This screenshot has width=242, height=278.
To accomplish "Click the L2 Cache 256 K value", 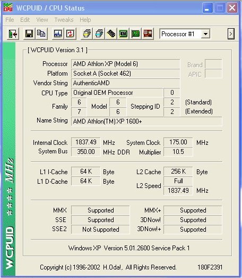I will 178,171.
